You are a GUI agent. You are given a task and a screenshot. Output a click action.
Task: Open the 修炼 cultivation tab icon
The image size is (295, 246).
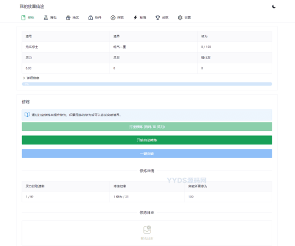click(x=23, y=18)
